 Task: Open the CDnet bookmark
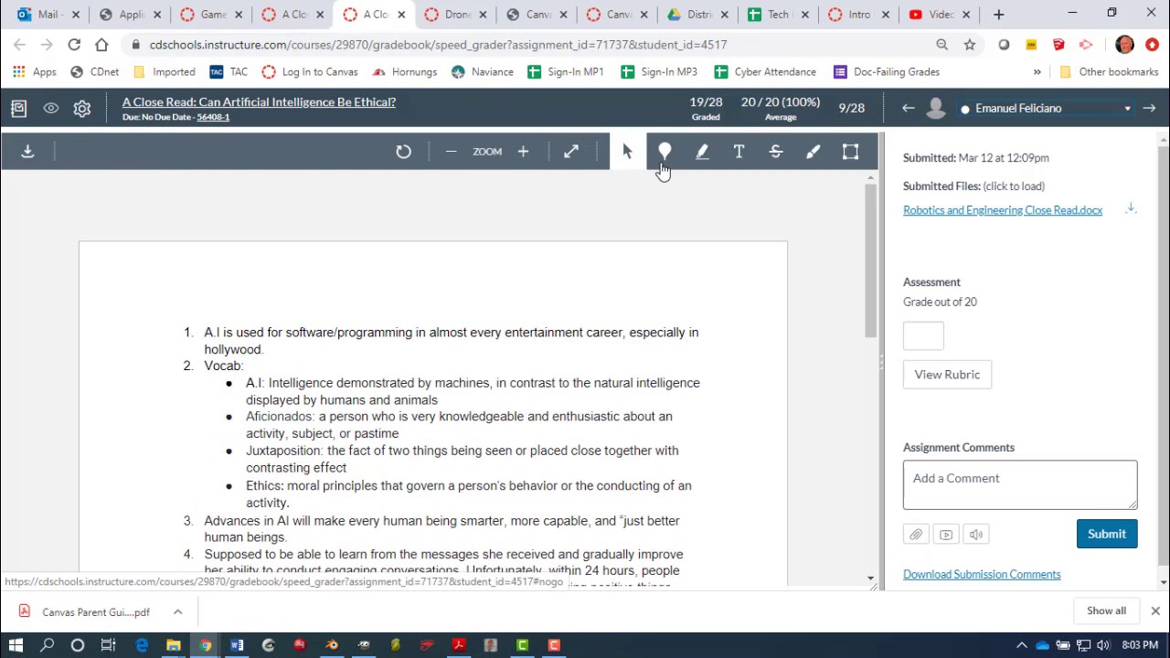pos(95,72)
